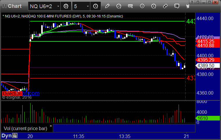221x140 pixels.
Task: Close the Vol (current price bar) study panel
Action: coord(51,126)
